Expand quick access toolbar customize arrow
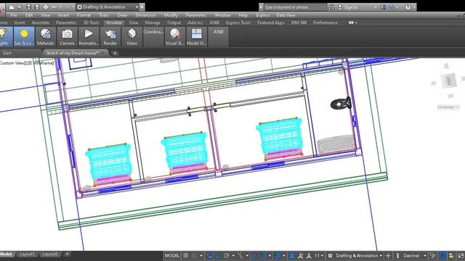This screenshot has width=465, height=261. tap(142, 7)
